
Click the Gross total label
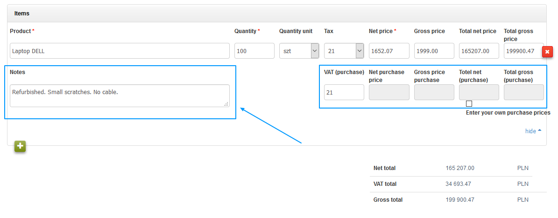pos(388,200)
